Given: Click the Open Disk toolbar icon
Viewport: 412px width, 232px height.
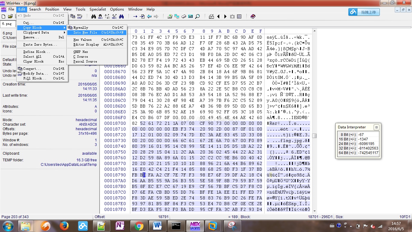Looking at the screenshot, I should (x=170, y=16).
